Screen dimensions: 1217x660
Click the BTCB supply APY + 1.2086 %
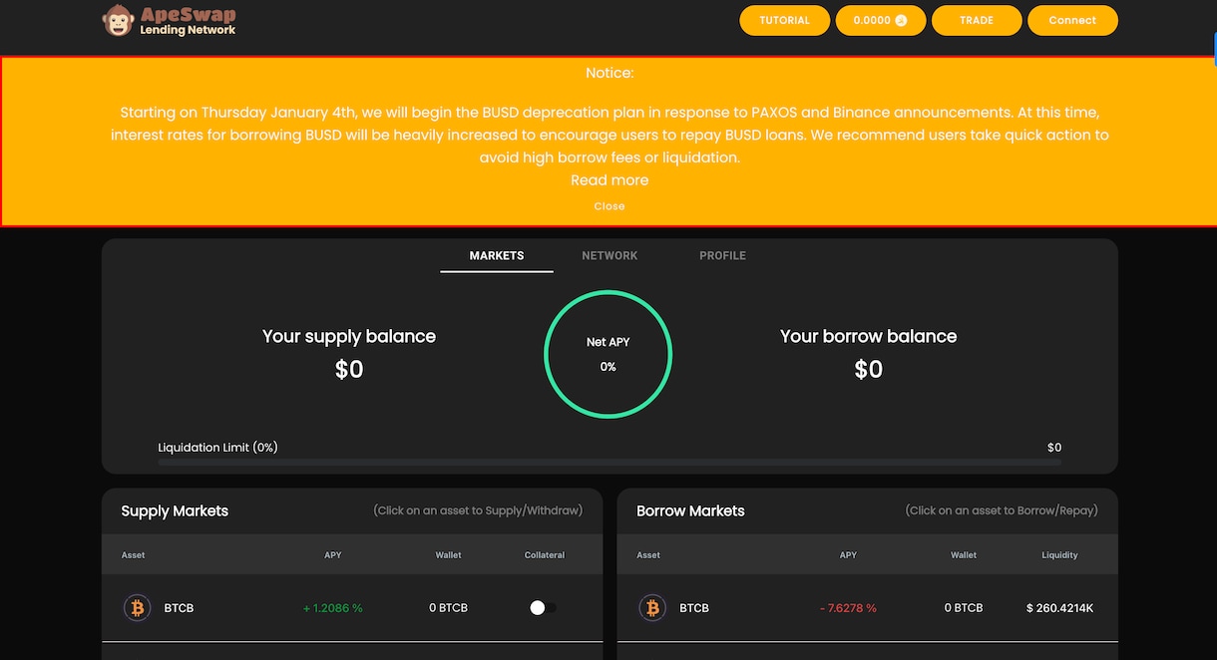(333, 608)
